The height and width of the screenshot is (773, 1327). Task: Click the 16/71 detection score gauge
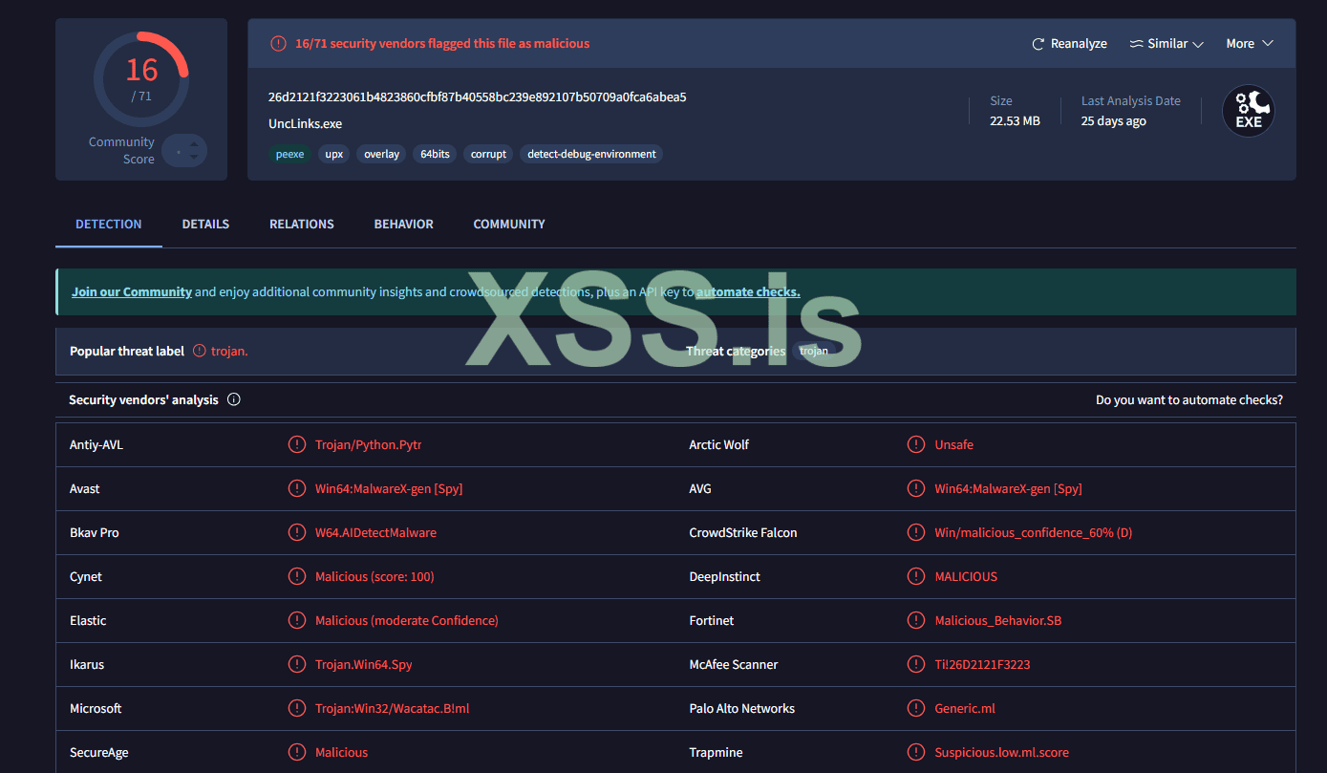pyautogui.click(x=141, y=78)
